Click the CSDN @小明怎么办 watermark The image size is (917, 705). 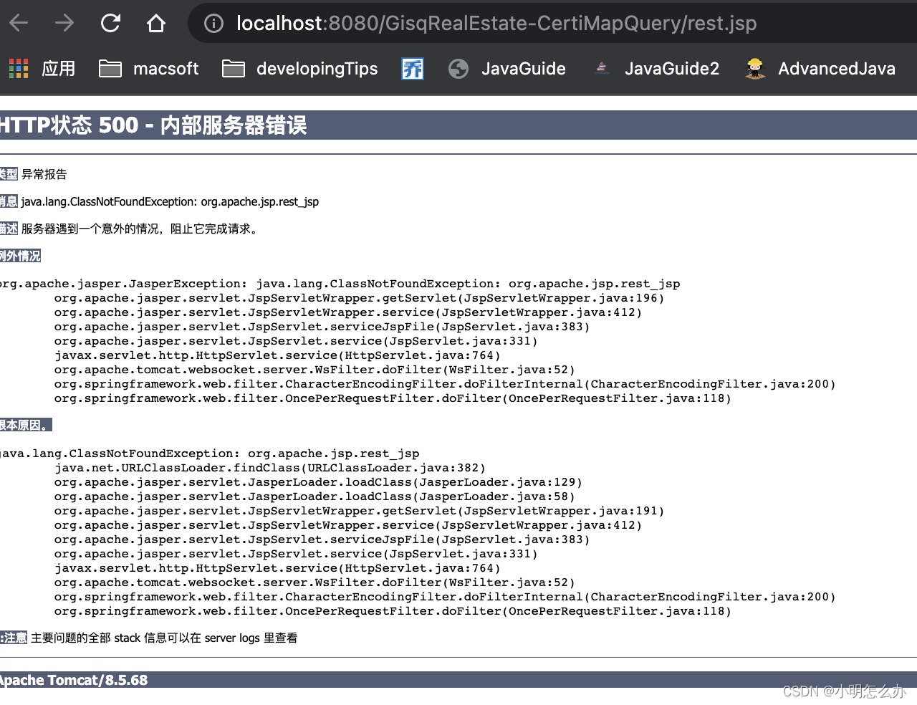(x=845, y=692)
